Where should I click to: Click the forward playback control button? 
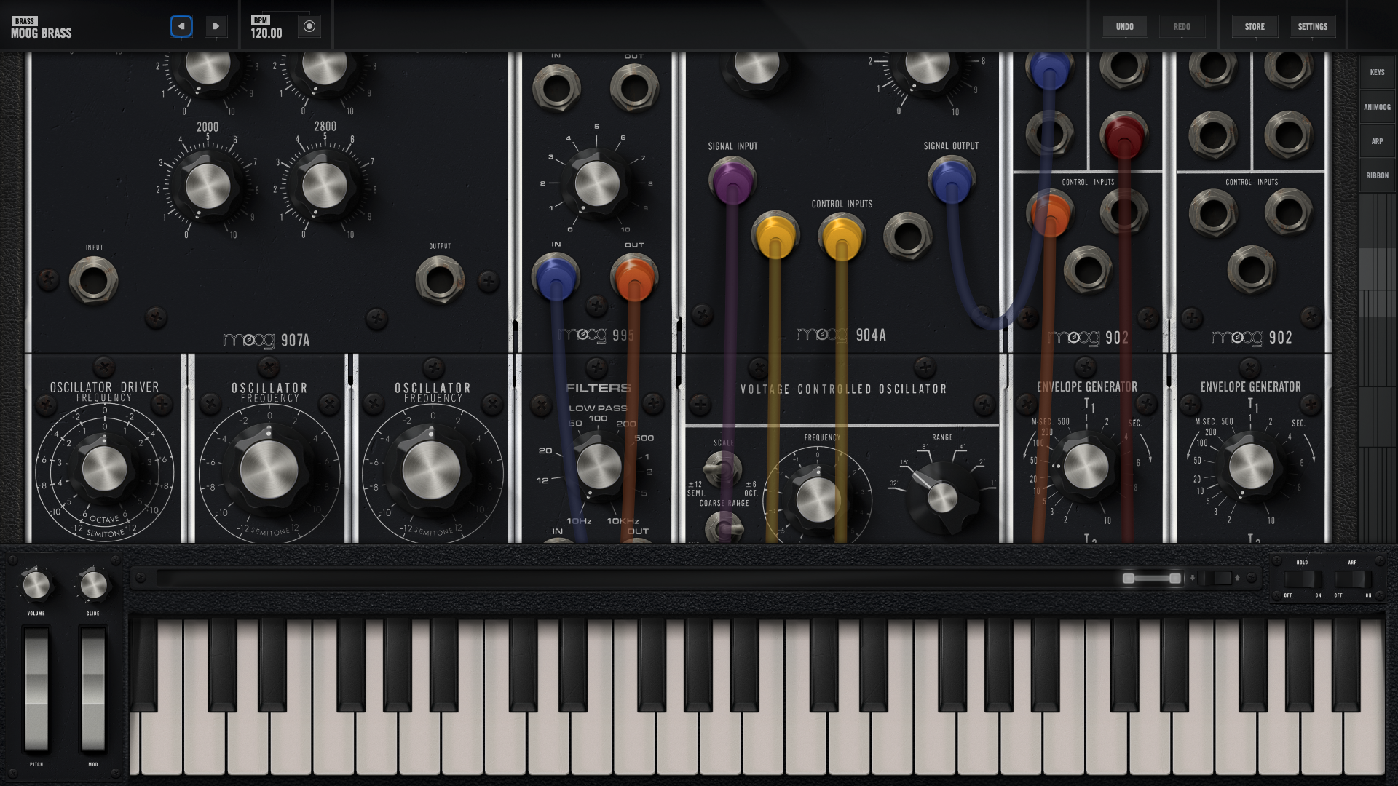[x=213, y=26]
